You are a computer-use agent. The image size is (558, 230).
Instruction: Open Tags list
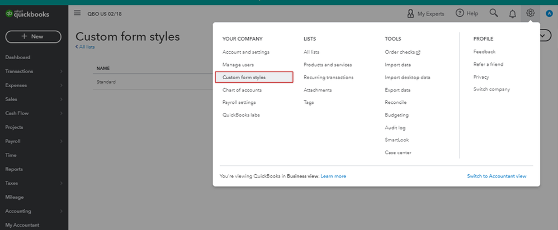tap(309, 102)
